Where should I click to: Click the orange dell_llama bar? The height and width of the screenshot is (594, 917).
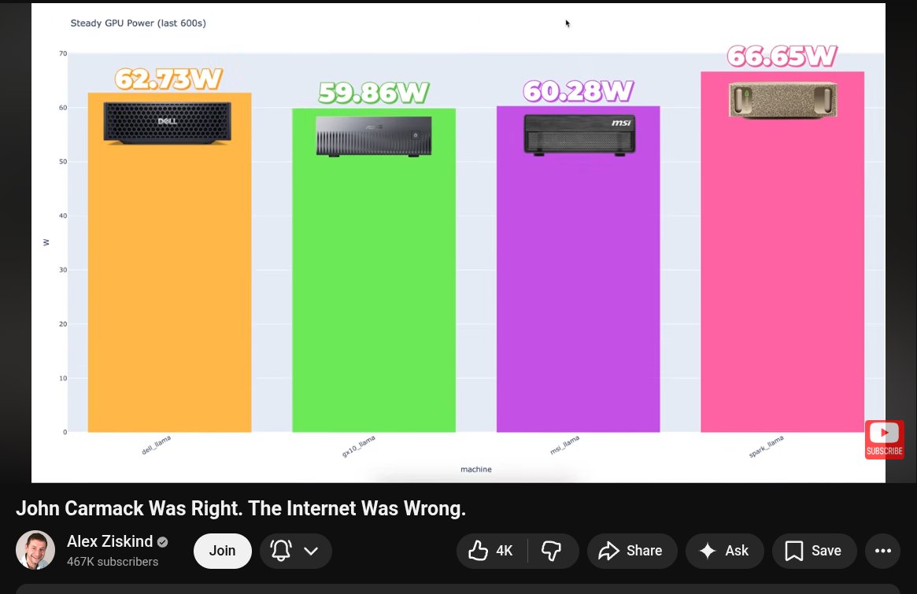pyautogui.click(x=169, y=263)
